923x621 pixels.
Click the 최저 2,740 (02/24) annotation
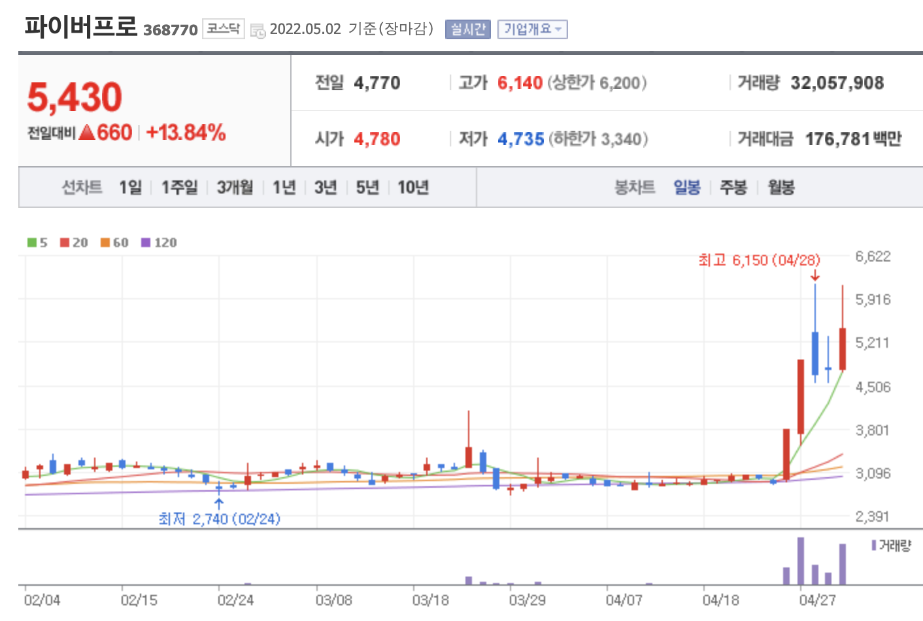[219, 519]
